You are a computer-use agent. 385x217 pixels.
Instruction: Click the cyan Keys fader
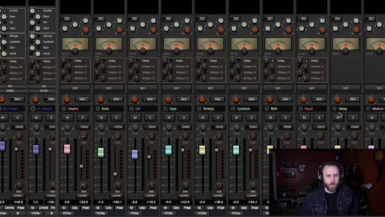[x=168, y=150]
